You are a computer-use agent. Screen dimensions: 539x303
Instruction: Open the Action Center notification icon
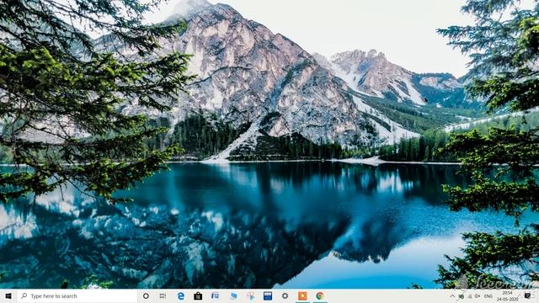coord(528,295)
